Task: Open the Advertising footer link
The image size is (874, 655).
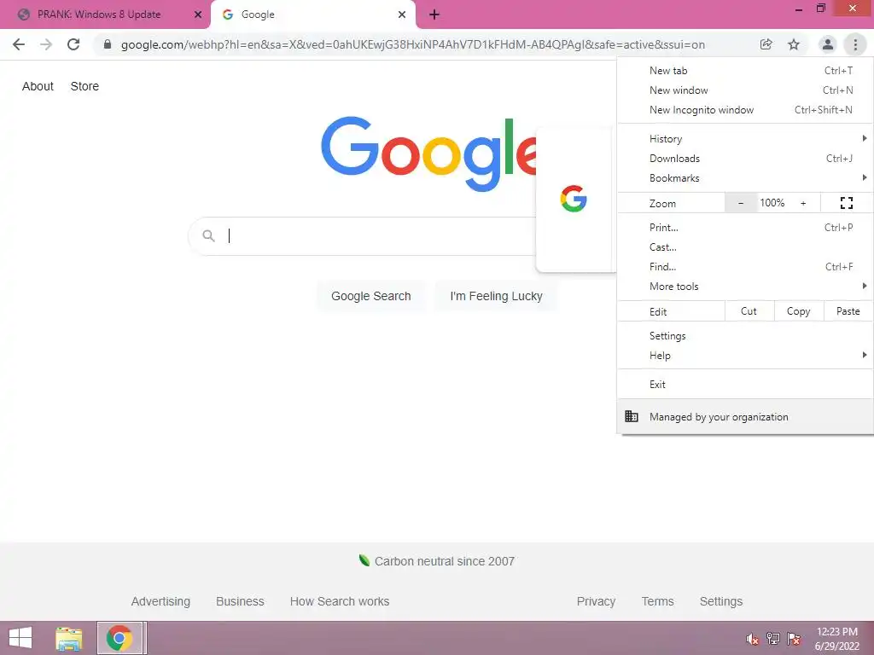Action: pyautogui.click(x=160, y=601)
